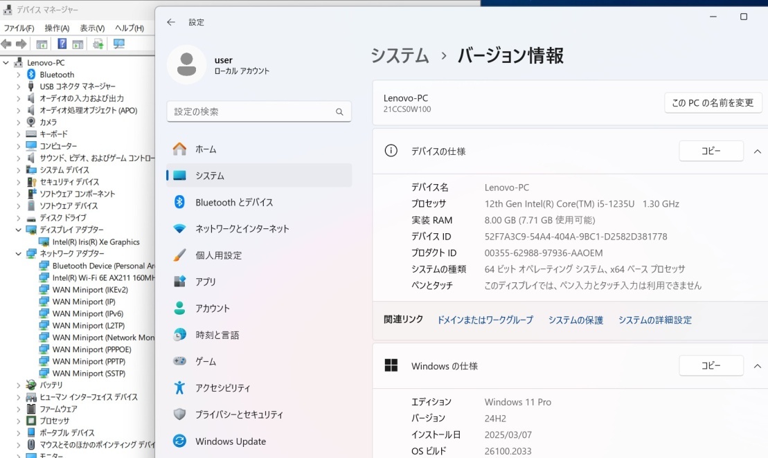This screenshot has width=768, height=458.
Task: Click the back arrow in Device Manager toolbar
Action: [6, 44]
